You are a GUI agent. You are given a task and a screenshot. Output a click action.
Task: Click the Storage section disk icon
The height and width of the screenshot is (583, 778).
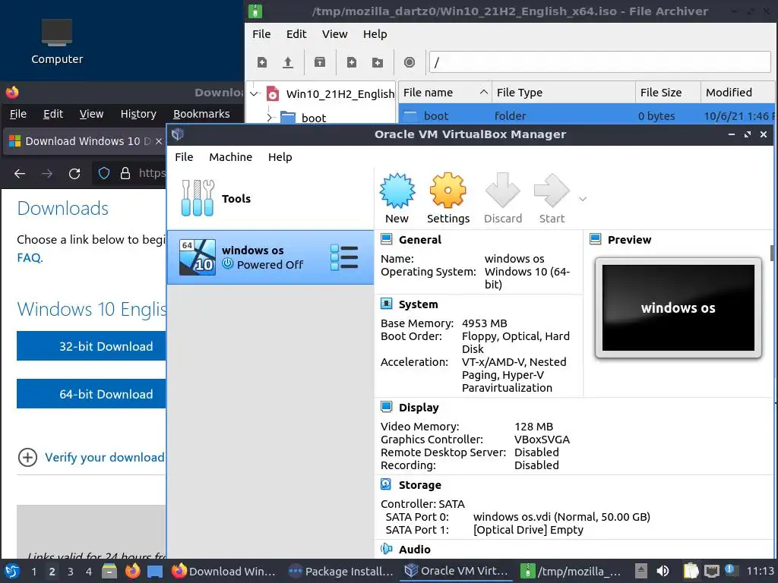(x=386, y=484)
